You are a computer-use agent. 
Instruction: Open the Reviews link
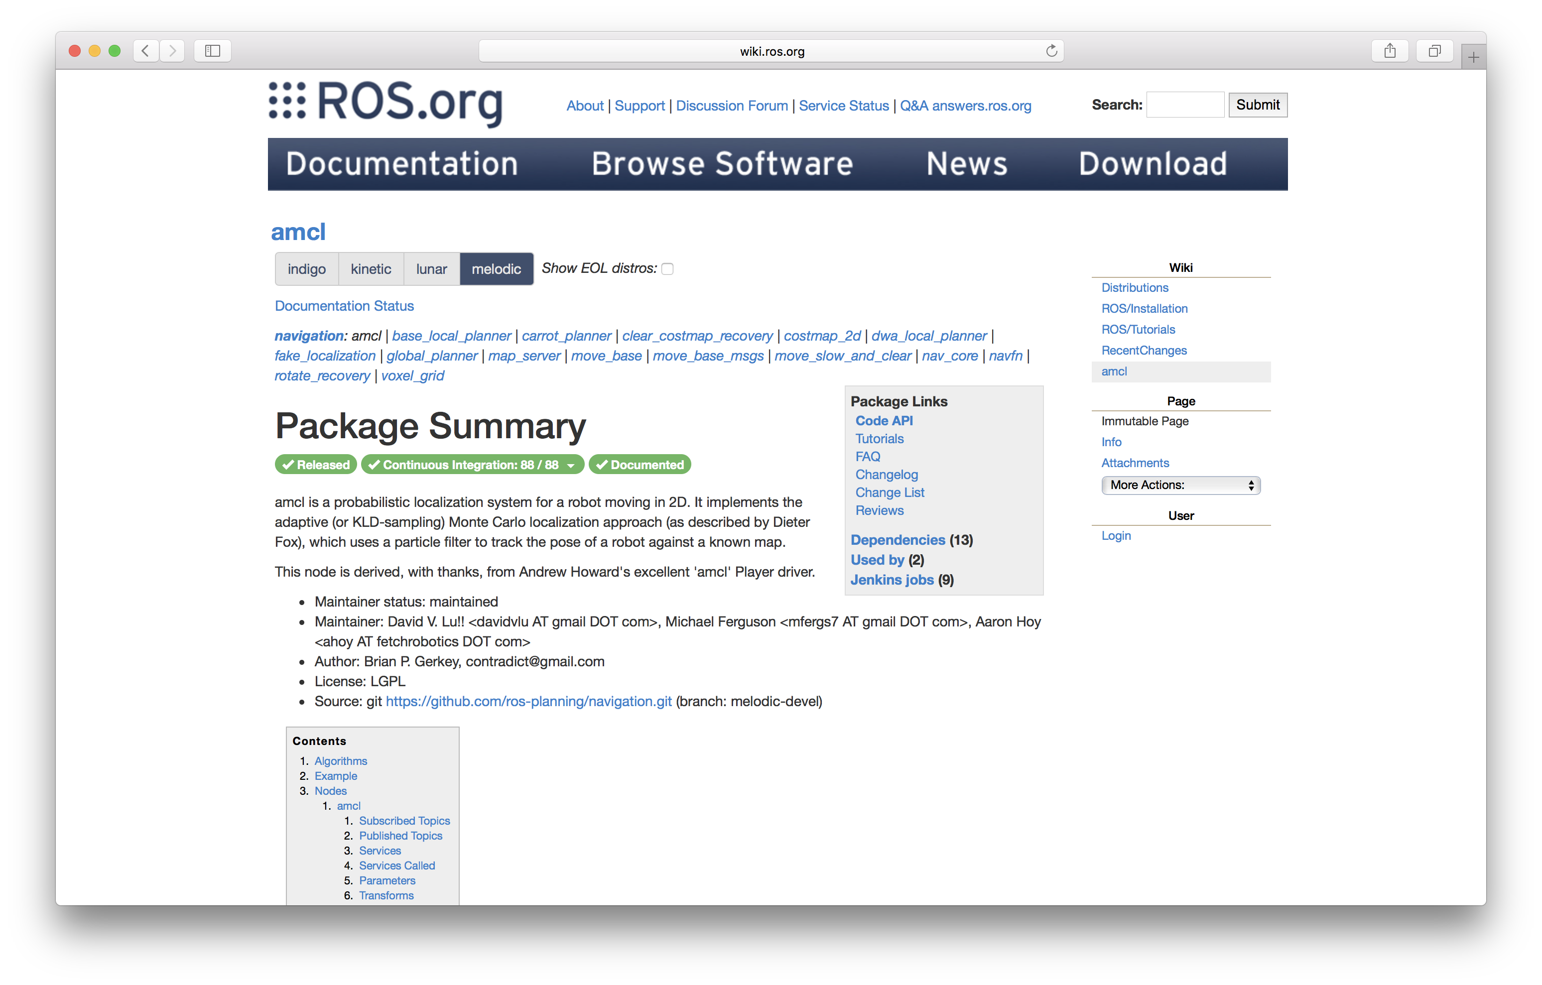click(879, 510)
